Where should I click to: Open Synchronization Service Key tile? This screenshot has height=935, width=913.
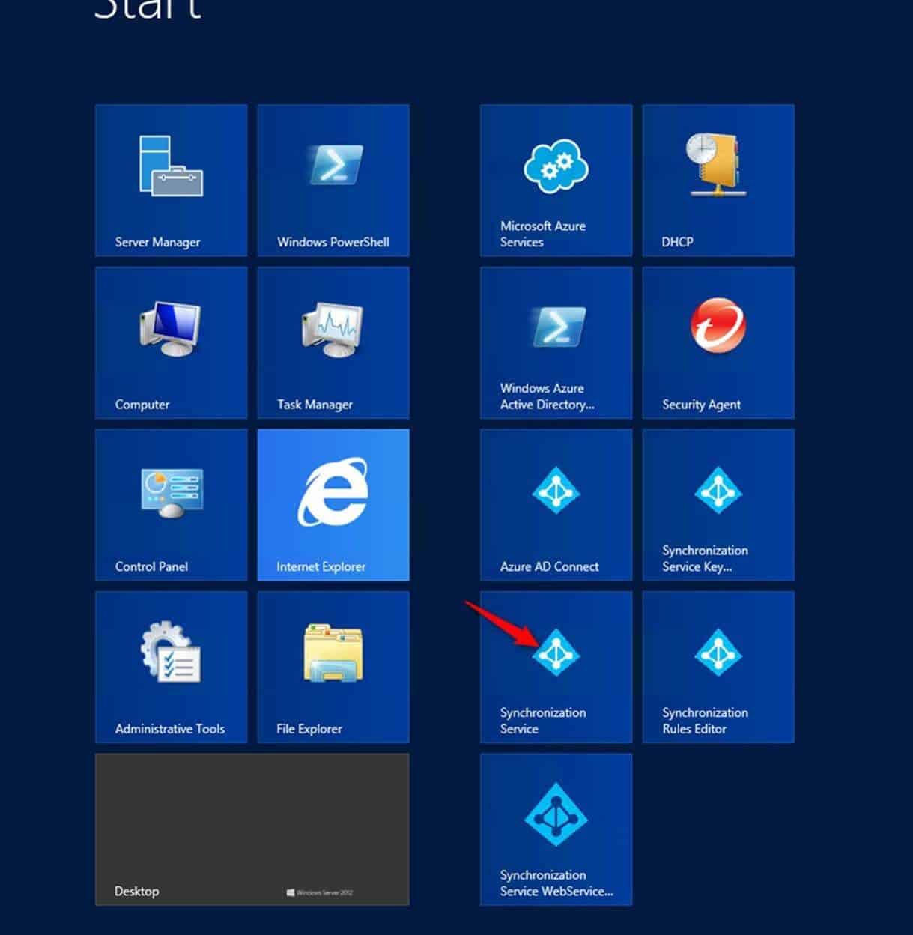click(x=718, y=505)
